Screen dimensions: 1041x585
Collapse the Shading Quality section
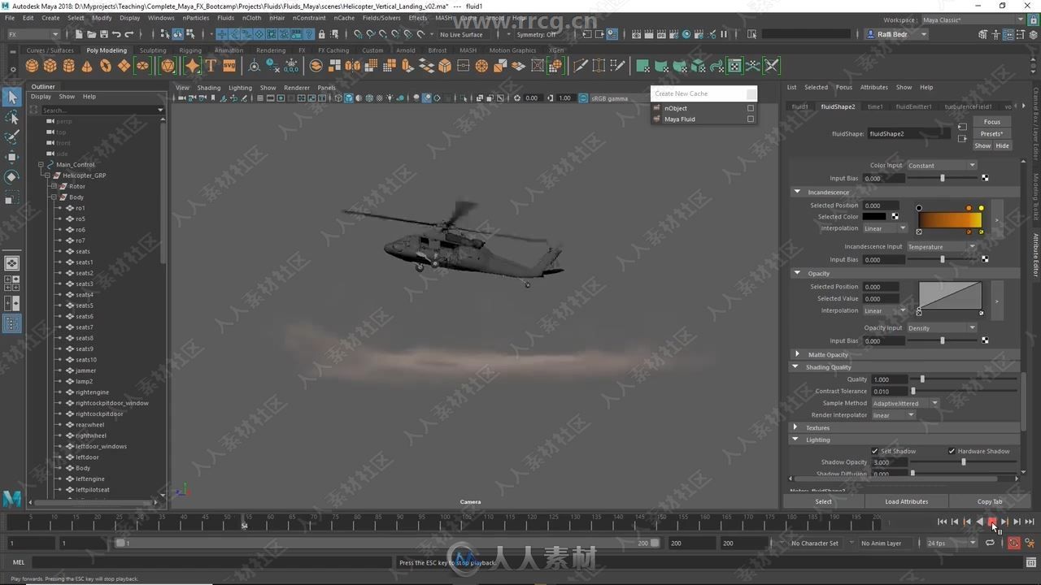tap(796, 366)
